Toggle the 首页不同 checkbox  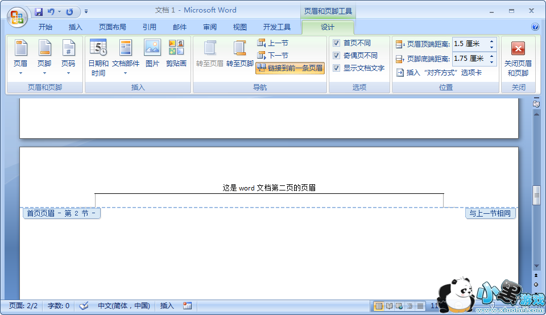pos(336,43)
